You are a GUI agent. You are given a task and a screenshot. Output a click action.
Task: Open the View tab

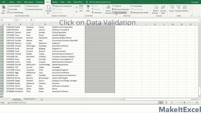click(x=62, y=2)
